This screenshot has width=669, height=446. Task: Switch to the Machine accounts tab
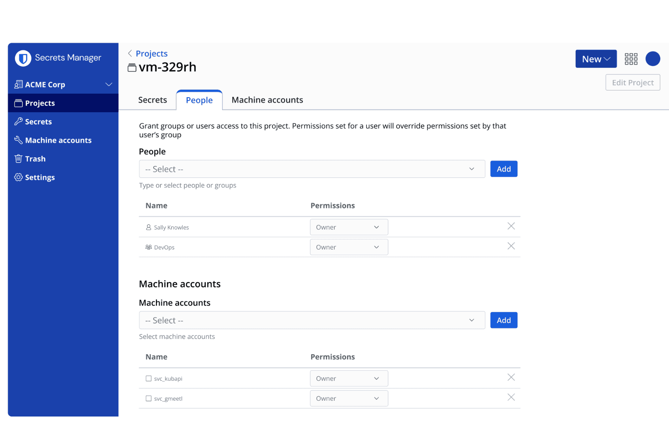[x=267, y=100]
